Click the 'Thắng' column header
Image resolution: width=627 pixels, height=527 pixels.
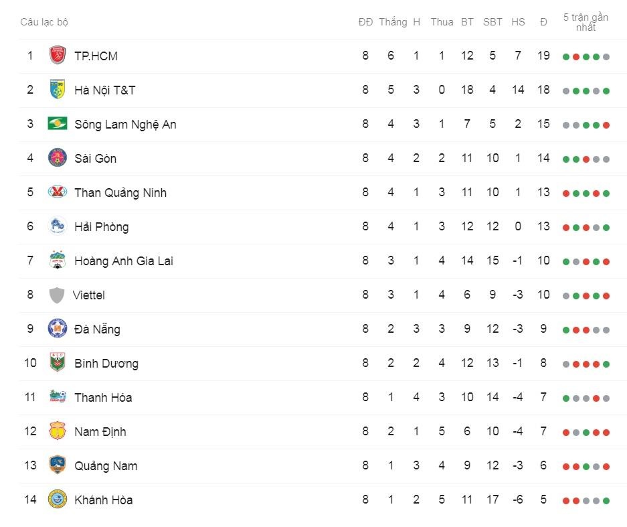pos(393,22)
